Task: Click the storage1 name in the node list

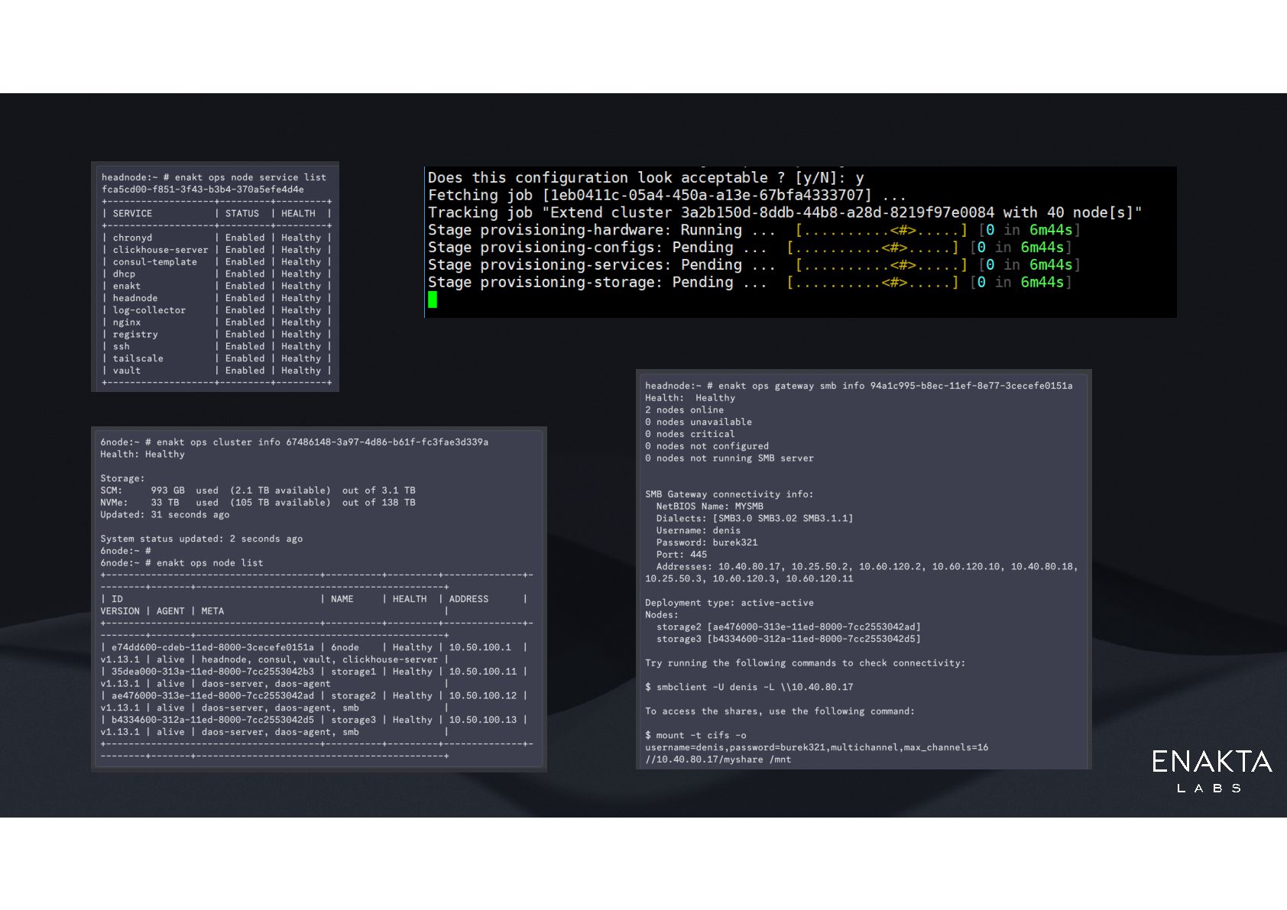Action: [353, 672]
